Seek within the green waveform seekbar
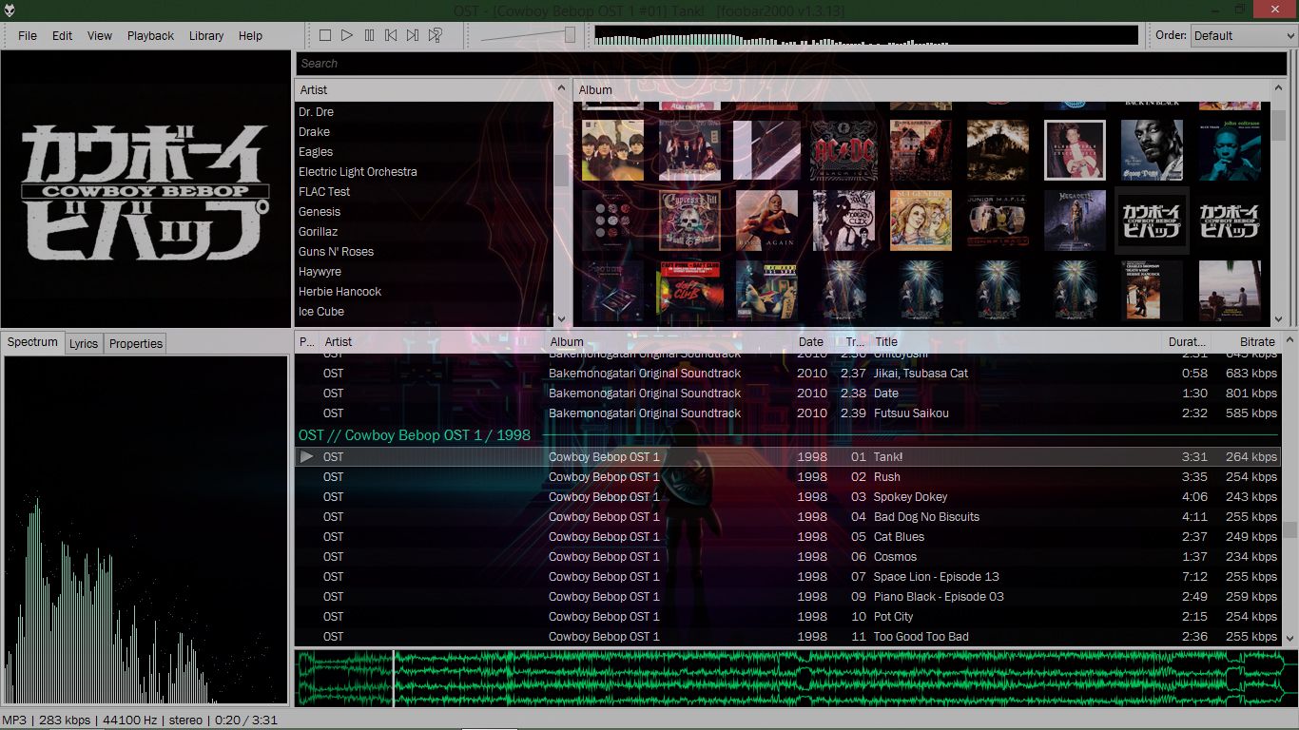Image resolution: width=1299 pixels, height=730 pixels. tap(797, 678)
